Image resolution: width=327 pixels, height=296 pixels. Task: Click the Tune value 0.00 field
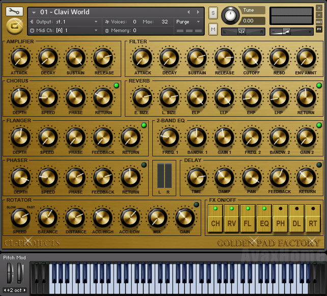[x=253, y=21]
